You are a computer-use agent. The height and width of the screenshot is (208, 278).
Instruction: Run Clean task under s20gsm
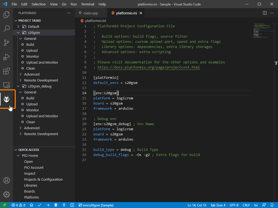(x=30, y=69)
